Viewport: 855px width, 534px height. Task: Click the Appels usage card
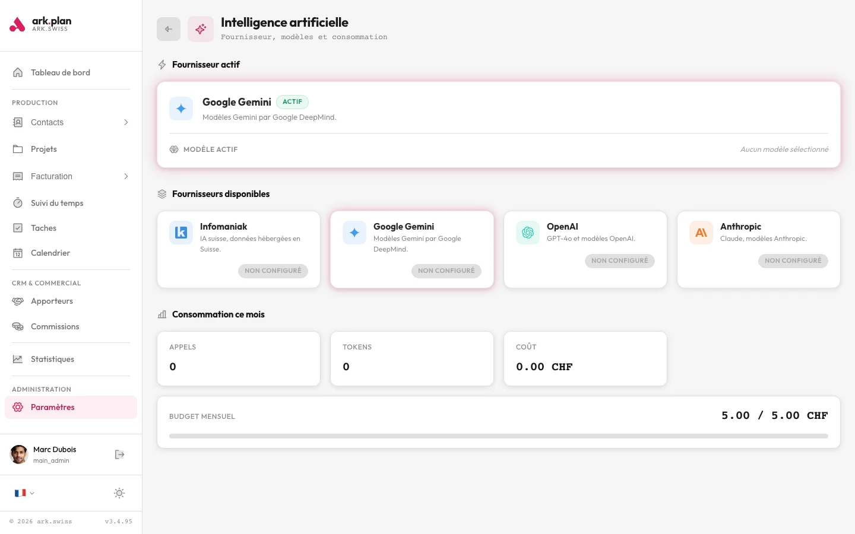(239, 358)
